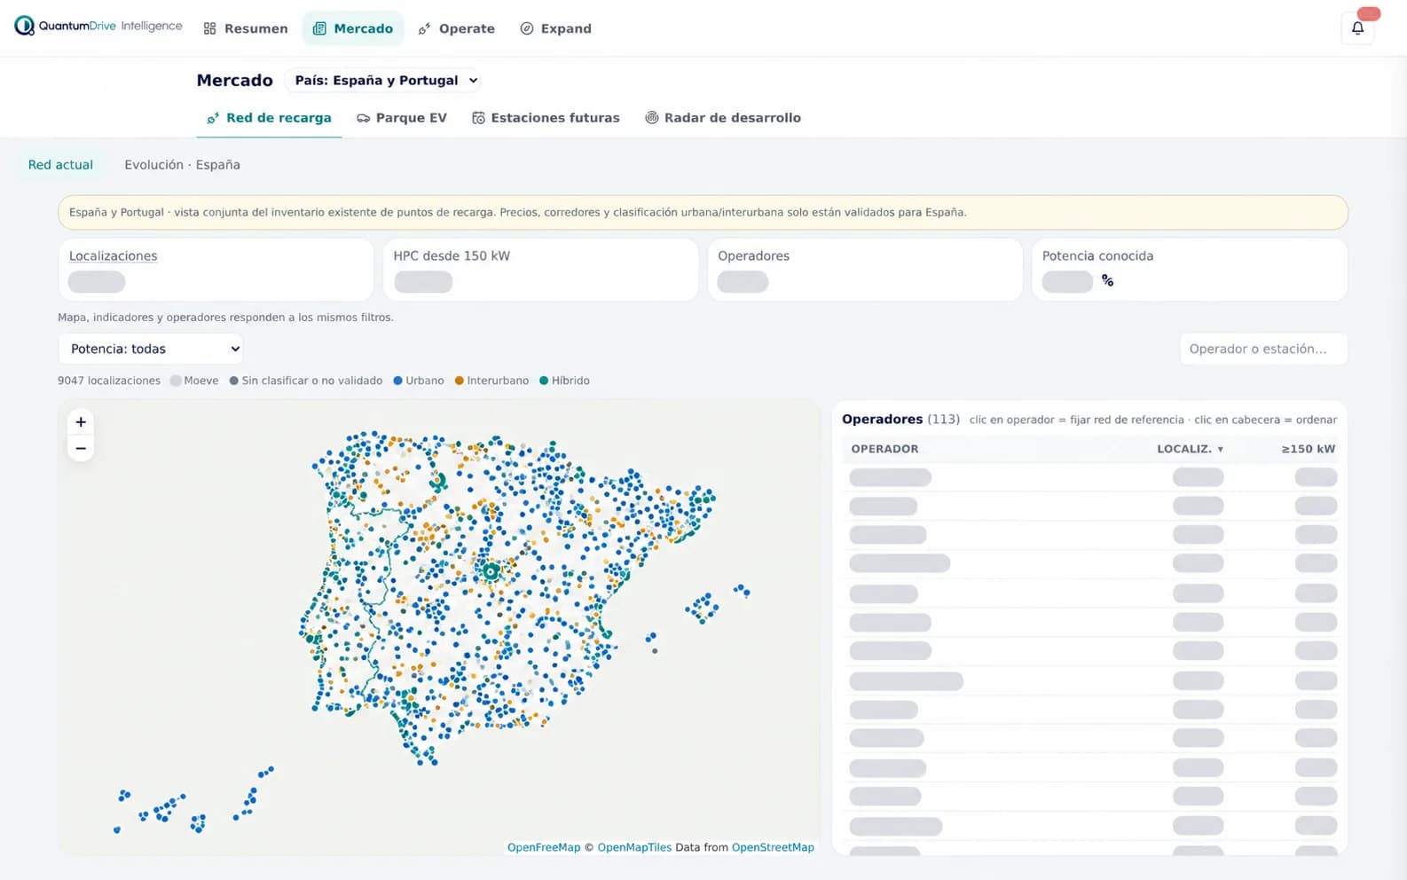Toggle the Interurbano legend filter
The width and height of the screenshot is (1407, 880).
[491, 381]
